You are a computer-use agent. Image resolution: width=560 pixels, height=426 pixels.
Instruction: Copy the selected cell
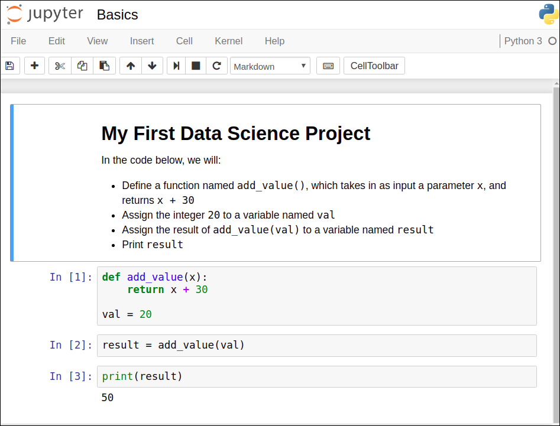click(x=82, y=66)
